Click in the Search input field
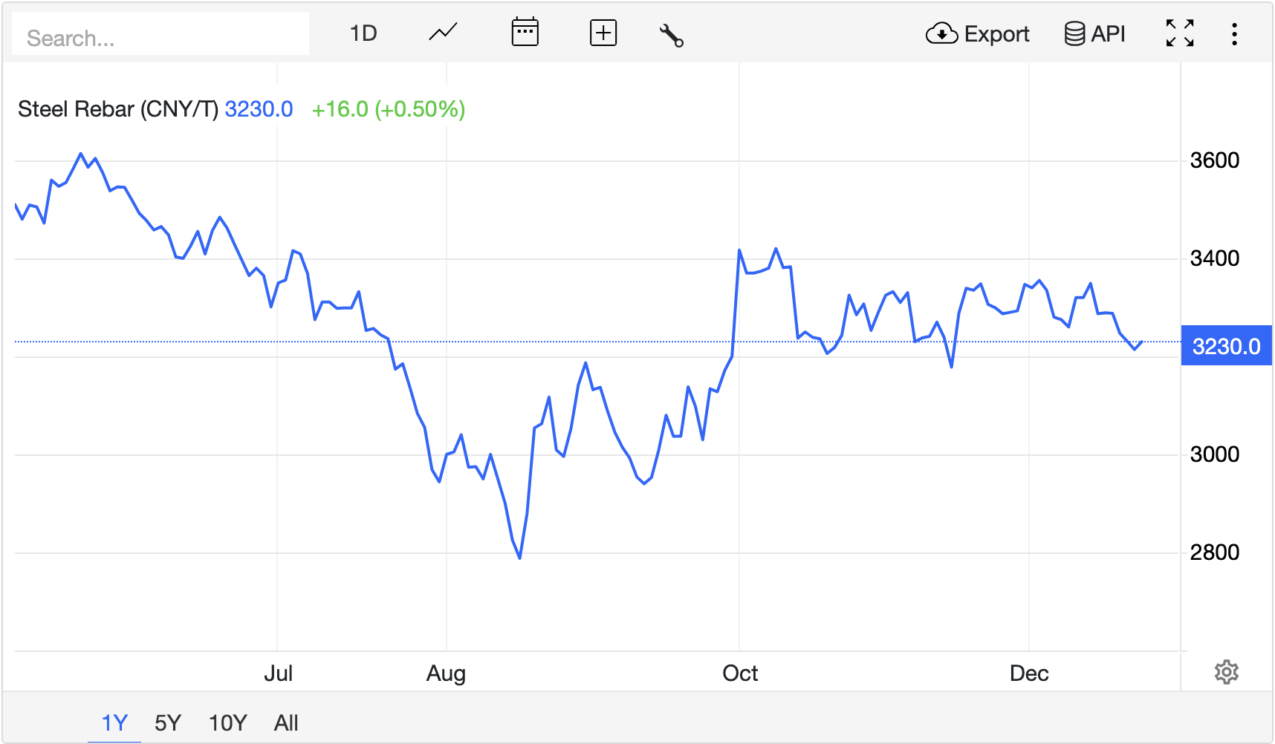 coord(160,37)
